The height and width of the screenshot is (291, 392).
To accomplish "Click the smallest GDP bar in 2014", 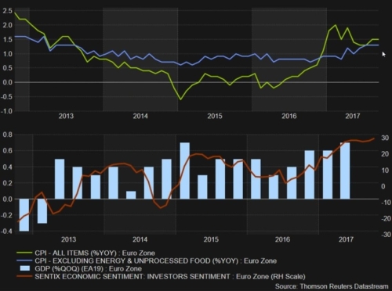I will coord(131,195).
